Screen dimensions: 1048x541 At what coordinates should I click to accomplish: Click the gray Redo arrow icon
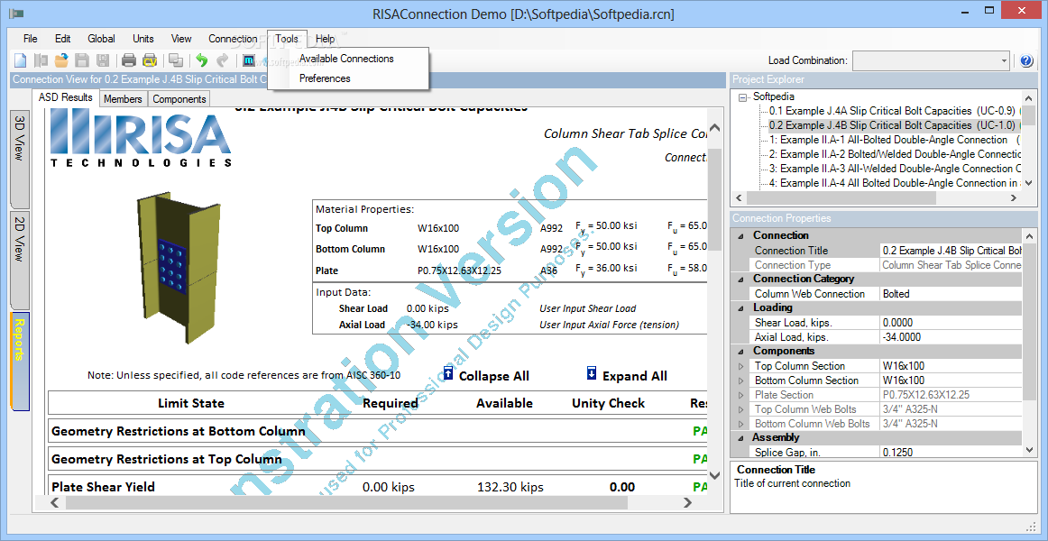(222, 60)
